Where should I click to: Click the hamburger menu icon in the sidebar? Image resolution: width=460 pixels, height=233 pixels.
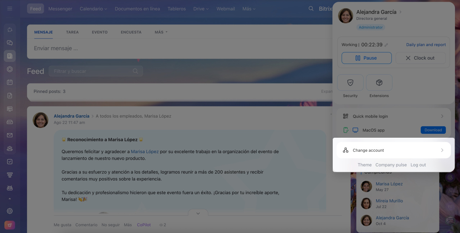(10, 9)
